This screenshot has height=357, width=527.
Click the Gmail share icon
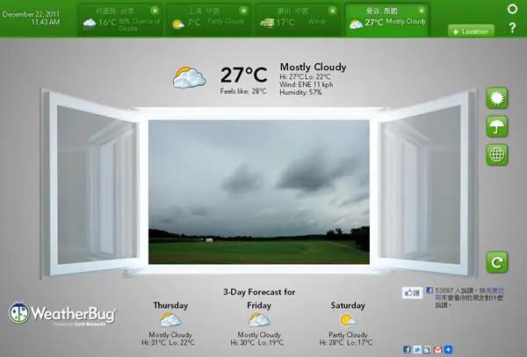pos(437,350)
